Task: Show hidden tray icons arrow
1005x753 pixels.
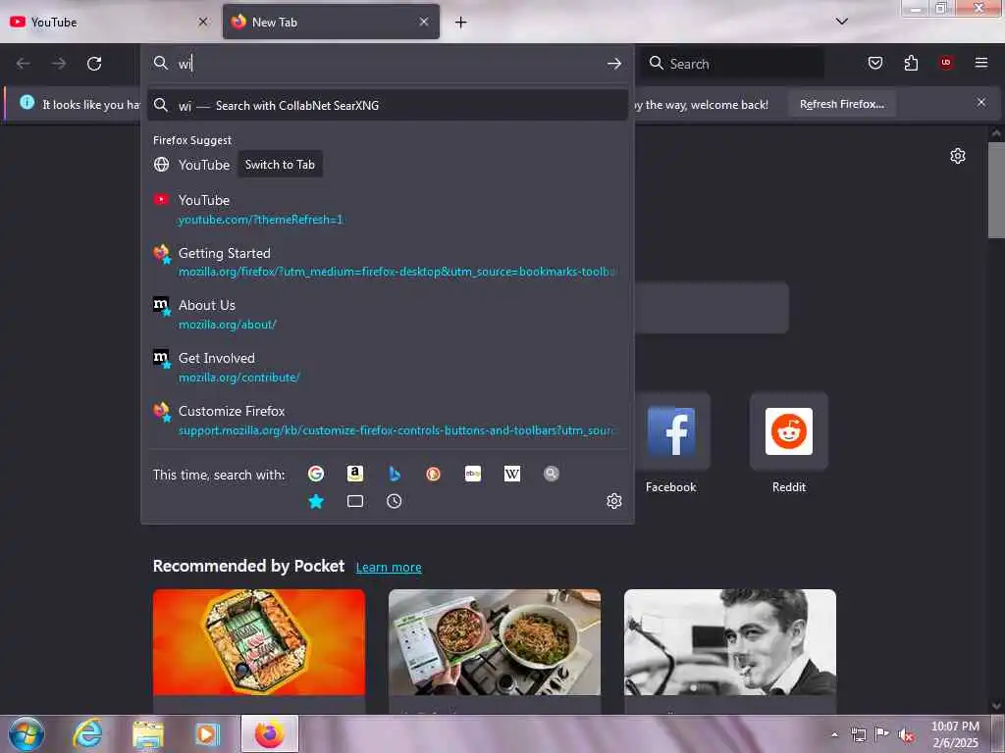Action: (834, 735)
